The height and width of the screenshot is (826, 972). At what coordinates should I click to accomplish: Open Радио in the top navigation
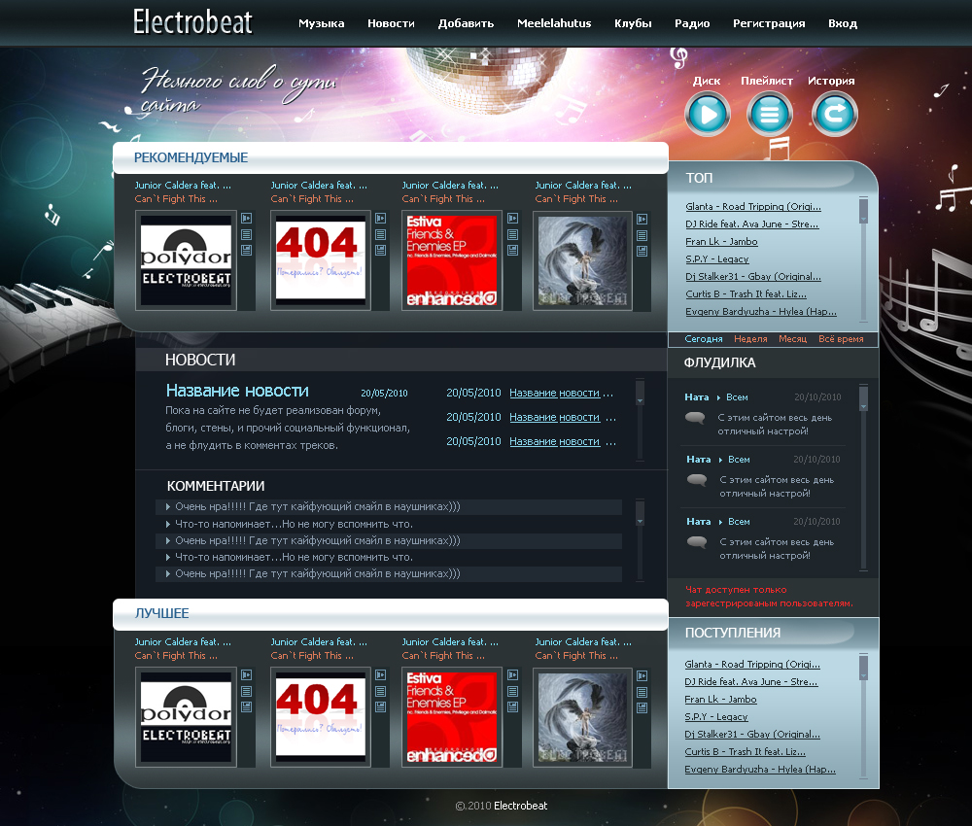click(x=692, y=23)
